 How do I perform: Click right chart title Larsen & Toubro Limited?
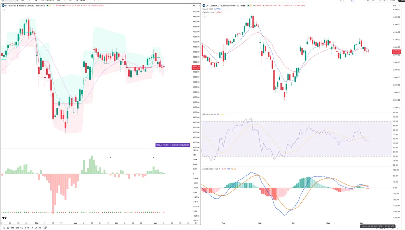pyautogui.click(x=222, y=5)
